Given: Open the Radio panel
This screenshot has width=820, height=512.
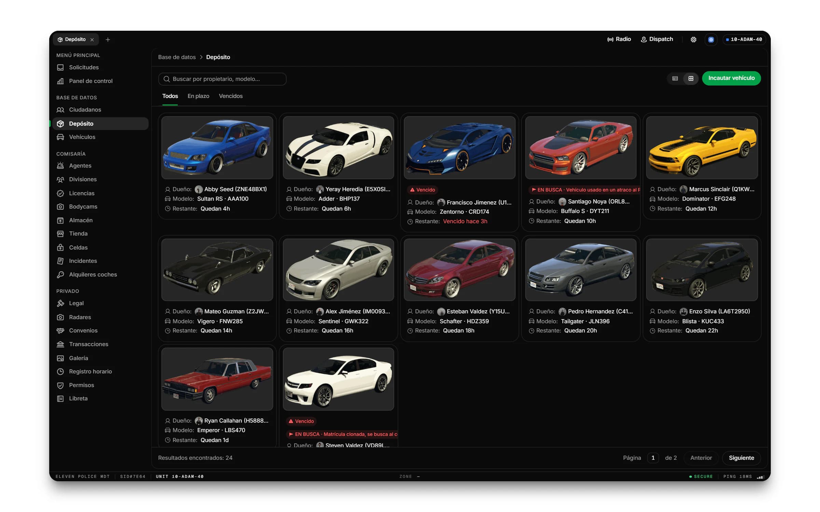Looking at the screenshot, I should pyautogui.click(x=619, y=39).
